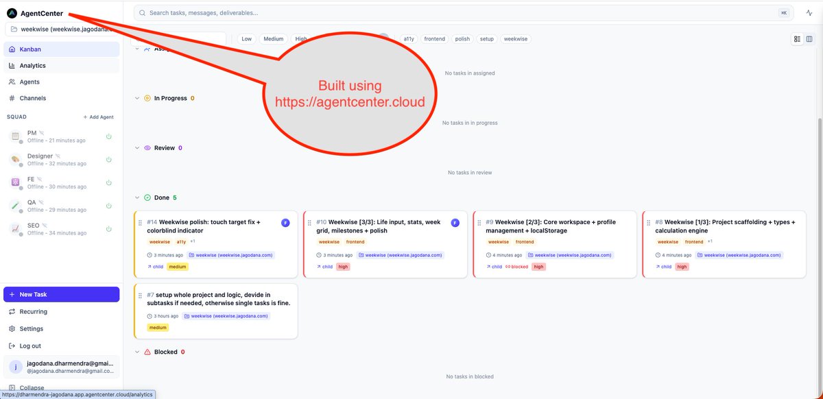Click the In Progress status icon
This screenshot has width=823, height=399.
click(x=147, y=98)
